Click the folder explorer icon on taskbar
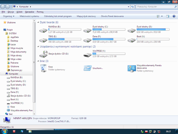178x134 pixels. click(x=30, y=132)
